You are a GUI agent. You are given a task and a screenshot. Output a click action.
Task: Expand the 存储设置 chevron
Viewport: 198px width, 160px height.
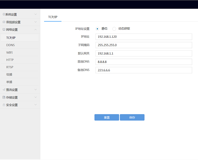coord(36,97)
